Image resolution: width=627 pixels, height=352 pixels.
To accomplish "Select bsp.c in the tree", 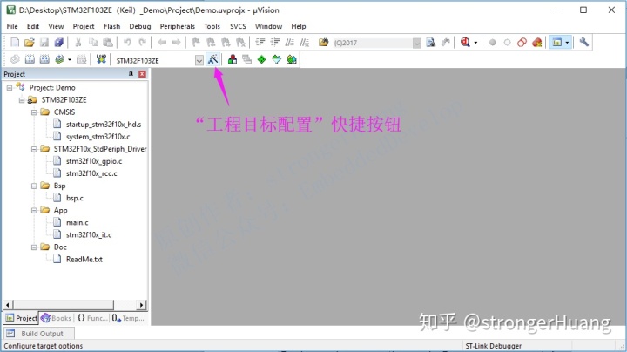I will click(75, 198).
